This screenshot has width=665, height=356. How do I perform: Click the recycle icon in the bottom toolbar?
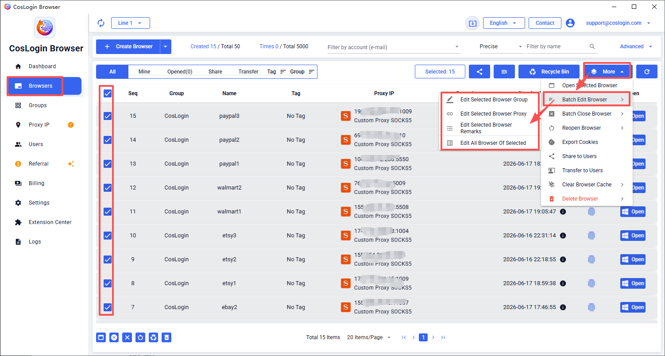pyautogui.click(x=153, y=337)
